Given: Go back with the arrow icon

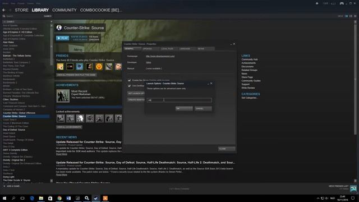Looking at the screenshot, I should (4, 10).
